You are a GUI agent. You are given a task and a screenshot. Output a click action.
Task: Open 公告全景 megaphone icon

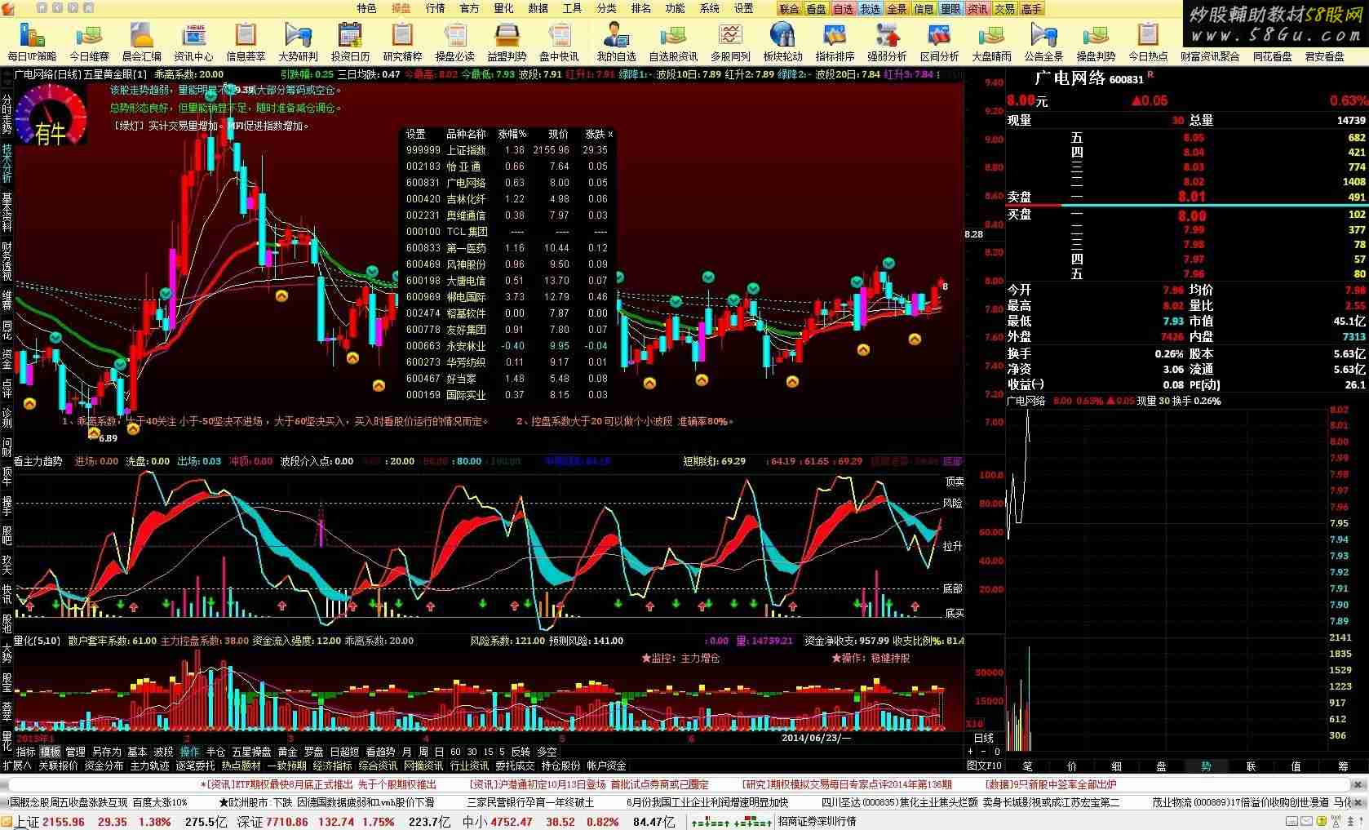pyautogui.click(x=1043, y=42)
